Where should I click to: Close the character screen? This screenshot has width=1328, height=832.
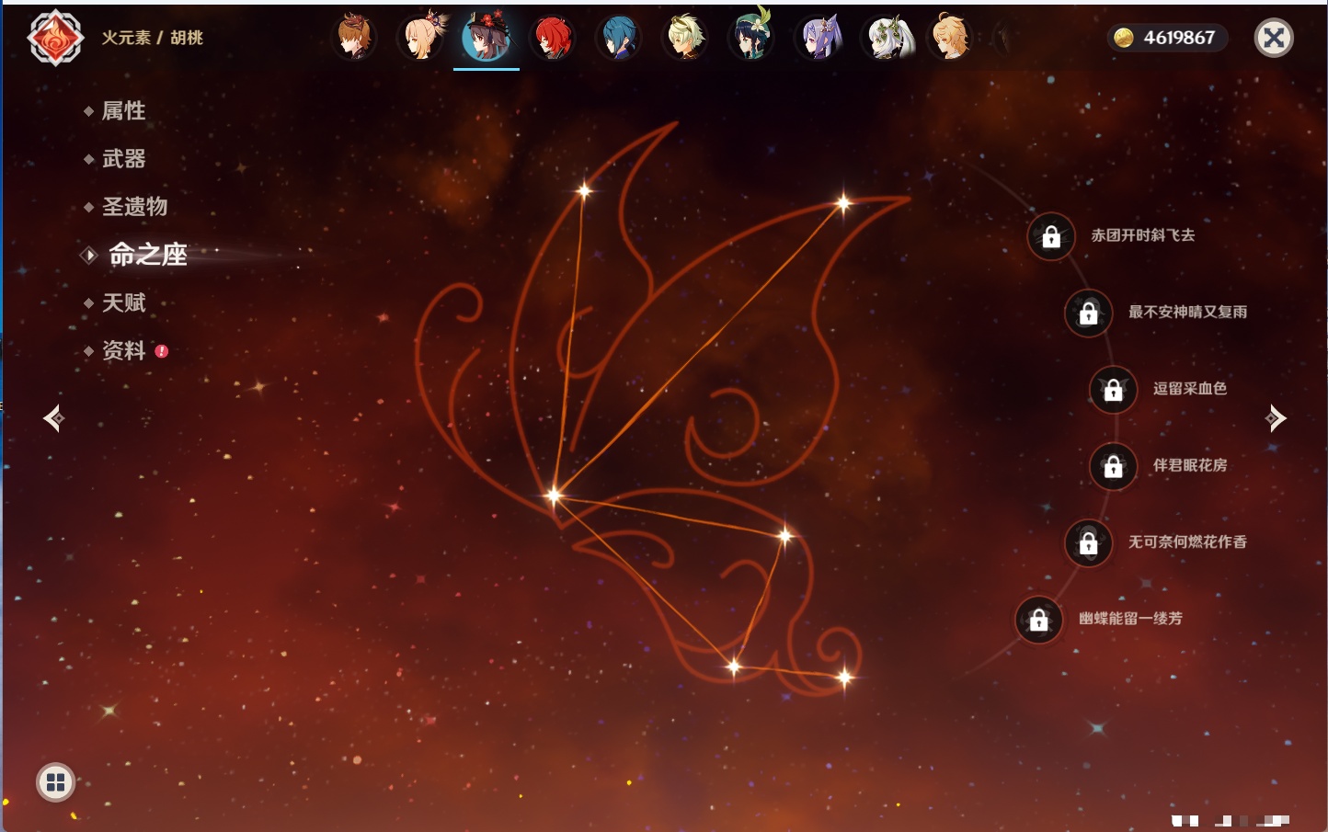[x=1274, y=38]
